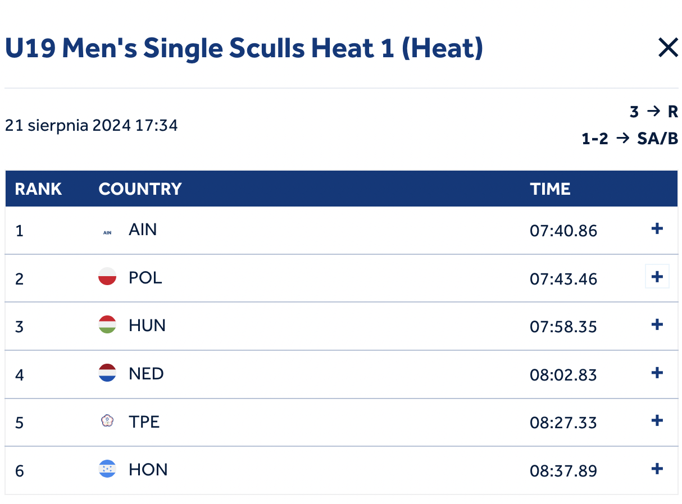The height and width of the screenshot is (504, 682).
Task: Close the U19 Men's Single Sculls dialog
Action: (668, 48)
